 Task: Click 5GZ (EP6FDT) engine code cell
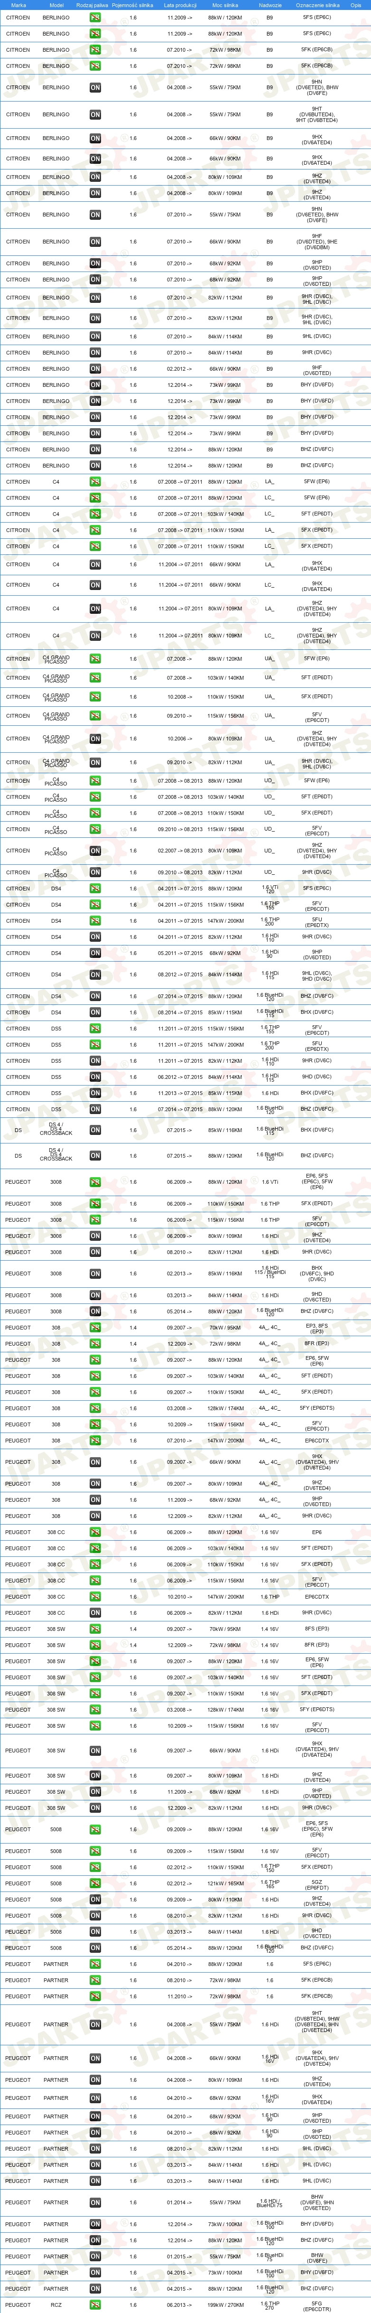[x=317, y=1884]
